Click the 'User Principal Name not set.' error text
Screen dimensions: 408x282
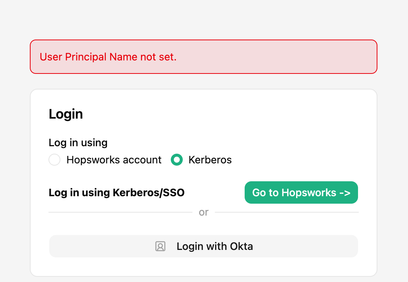(x=108, y=57)
